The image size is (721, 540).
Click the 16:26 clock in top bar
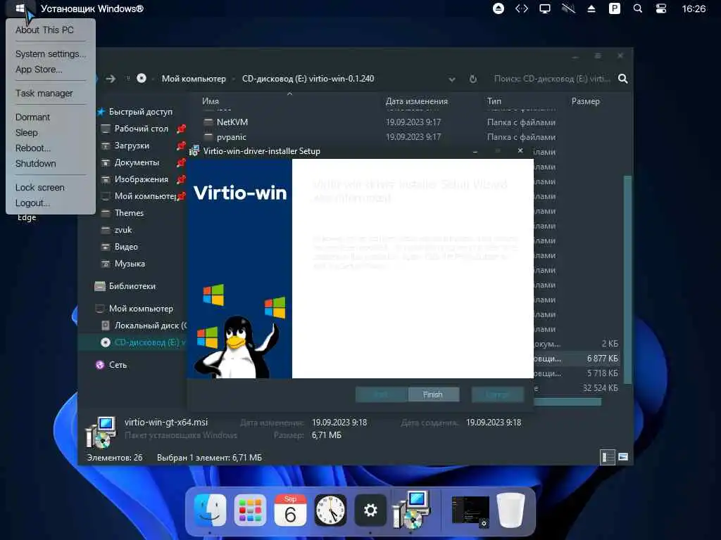[694, 8]
